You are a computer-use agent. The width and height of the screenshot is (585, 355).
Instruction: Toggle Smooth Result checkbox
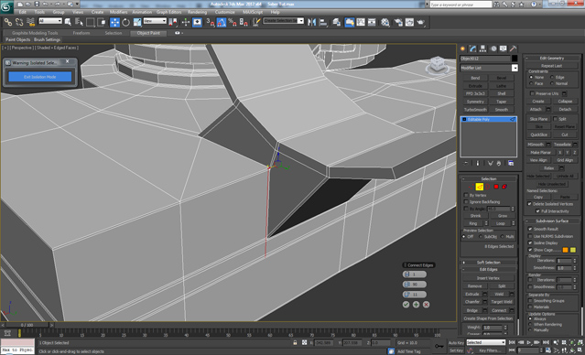[x=530, y=229]
